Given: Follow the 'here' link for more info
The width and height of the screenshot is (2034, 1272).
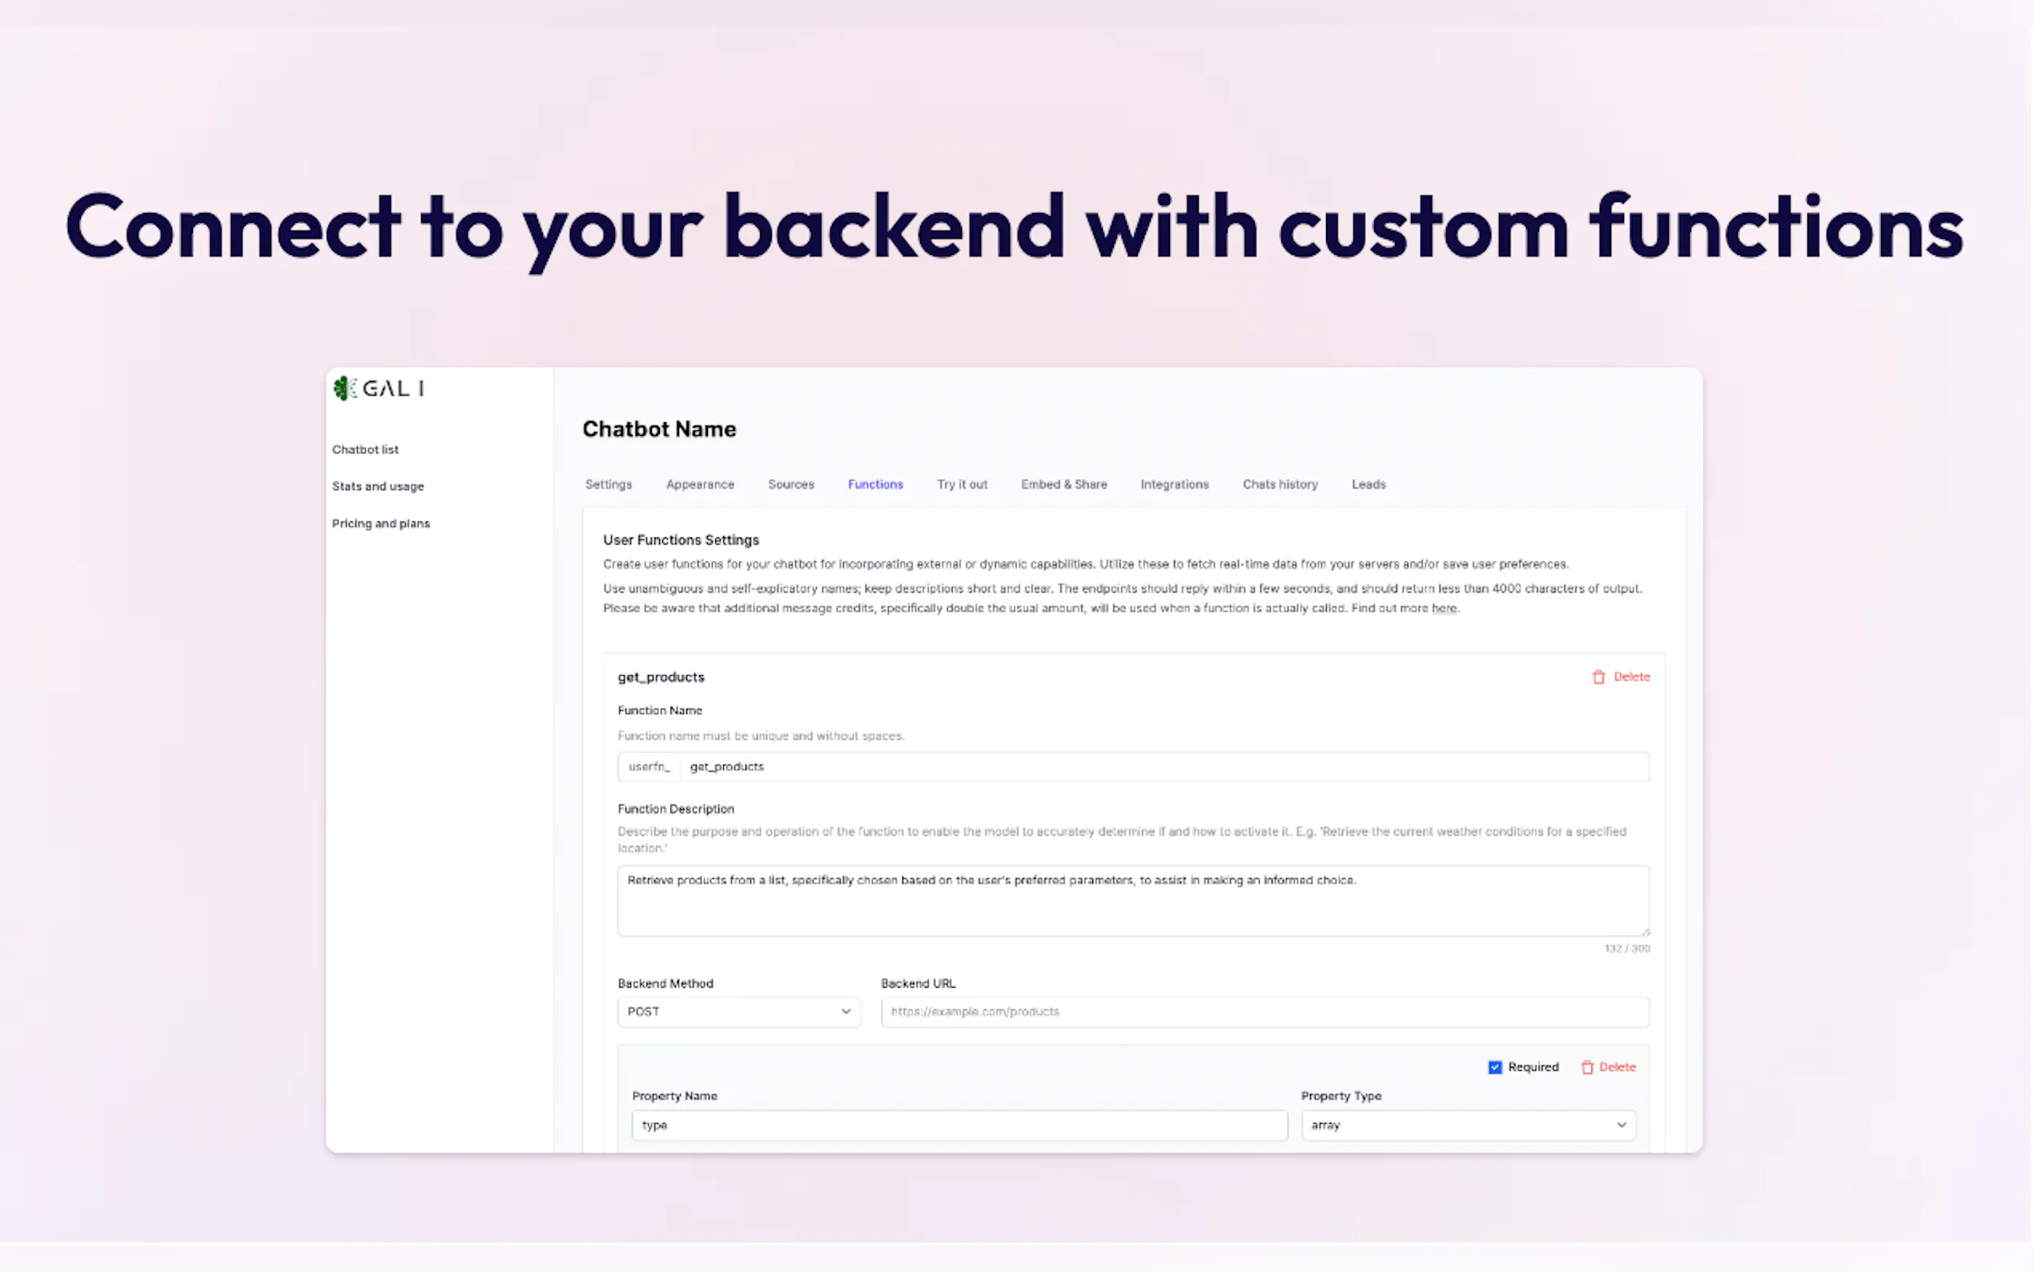Looking at the screenshot, I should pyautogui.click(x=1444, y=608).
